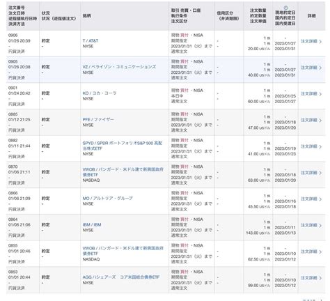Image resolution: width=330 pixels, height=301 pixels.
Task: Open the SPYD / SPDR ポートフォリオ ETF link
Action: pyautogui.click(x=123, y=146)
